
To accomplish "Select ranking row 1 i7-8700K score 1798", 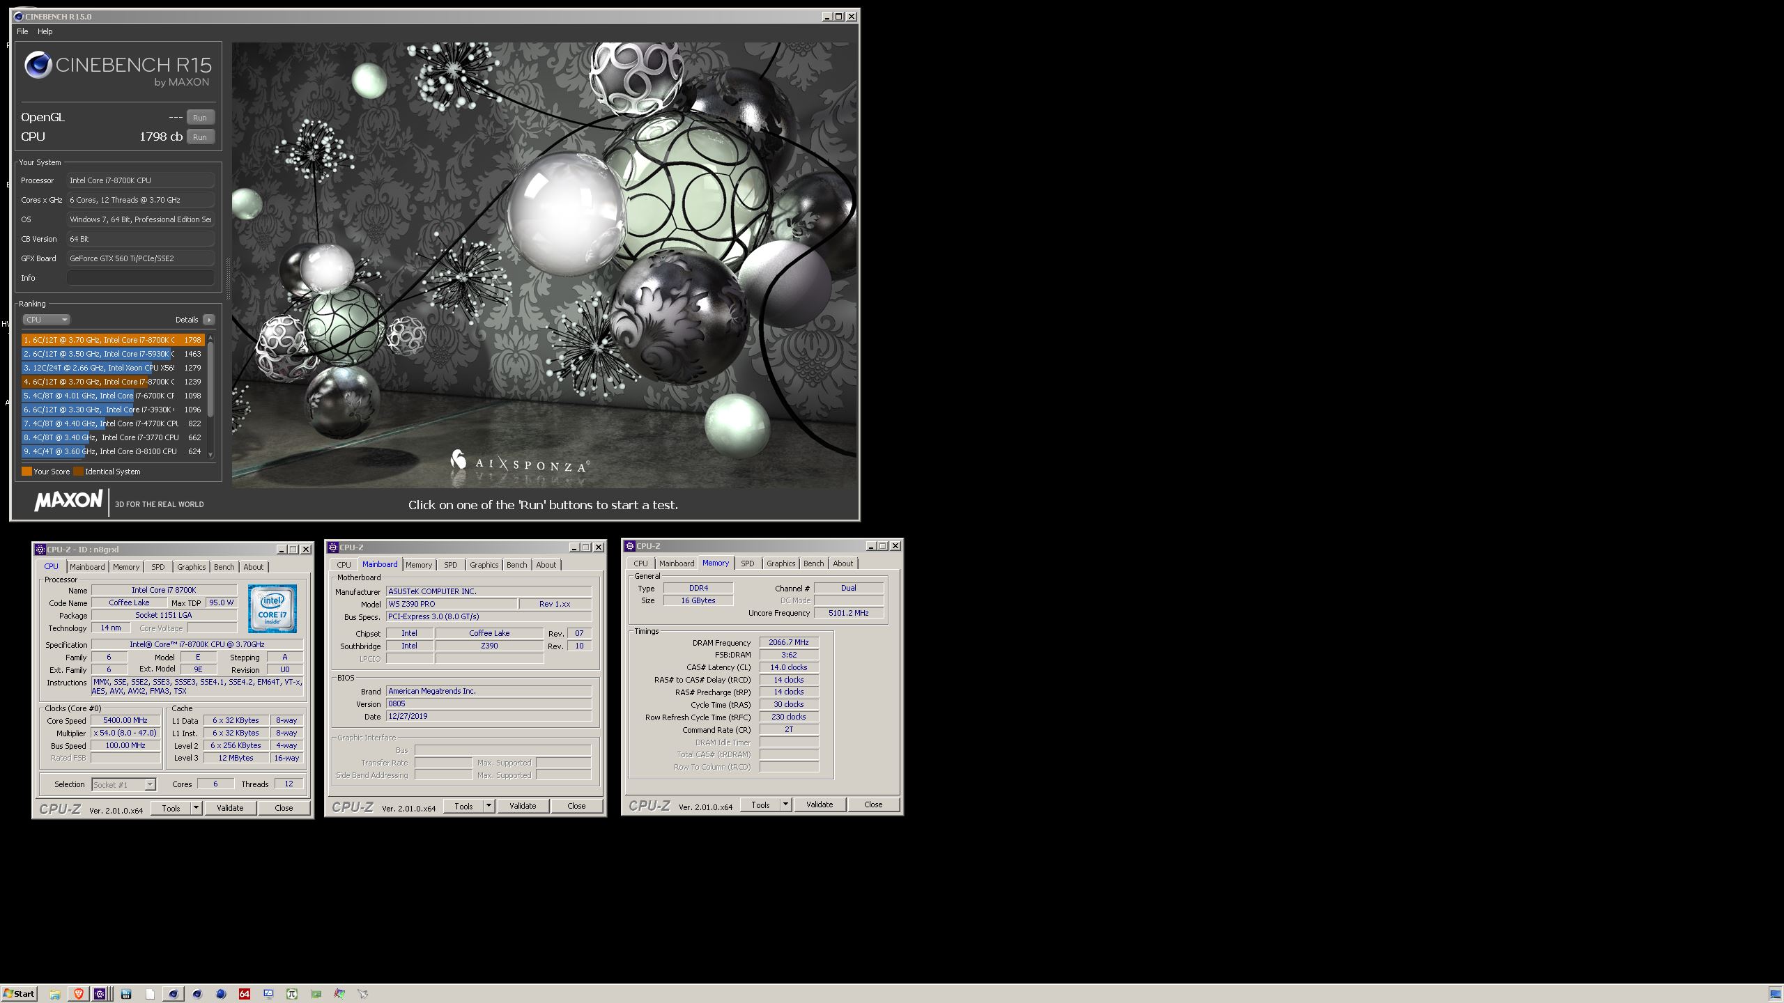I will (113, 340).
